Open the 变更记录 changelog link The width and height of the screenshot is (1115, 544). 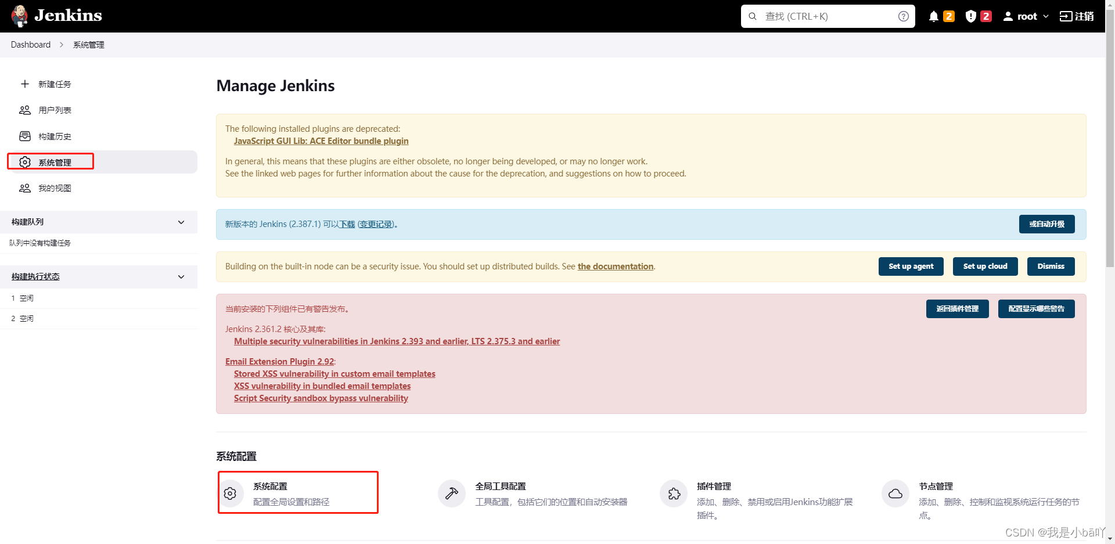(376, 224)
